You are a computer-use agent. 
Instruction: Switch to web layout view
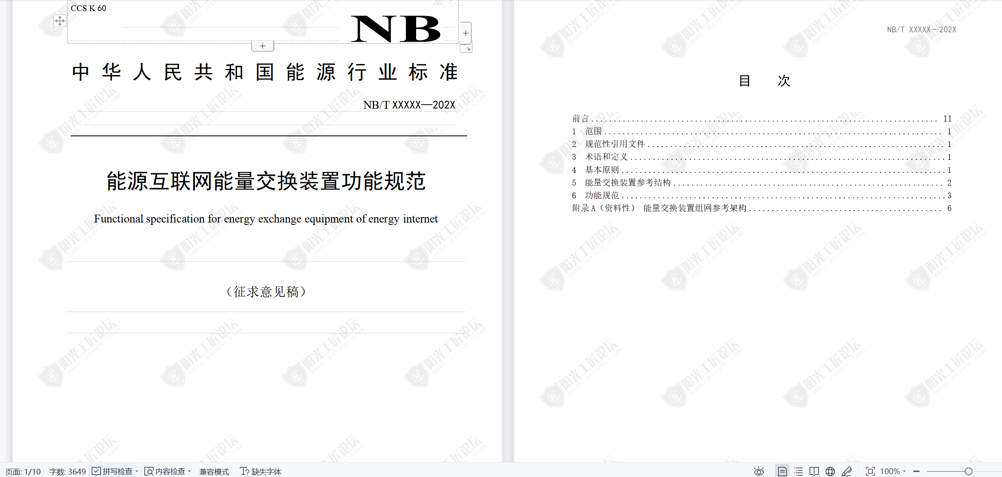[830, 471]
